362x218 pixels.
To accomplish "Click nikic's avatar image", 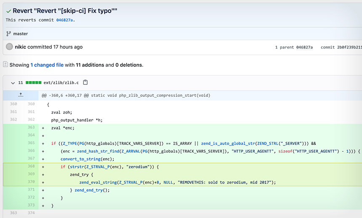I will click(9, 47).
